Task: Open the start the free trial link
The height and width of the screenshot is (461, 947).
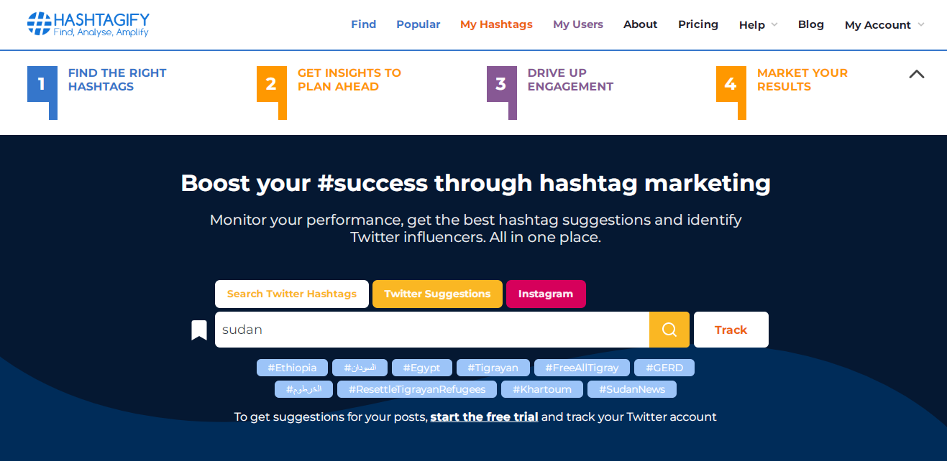Action: [484, 416]
